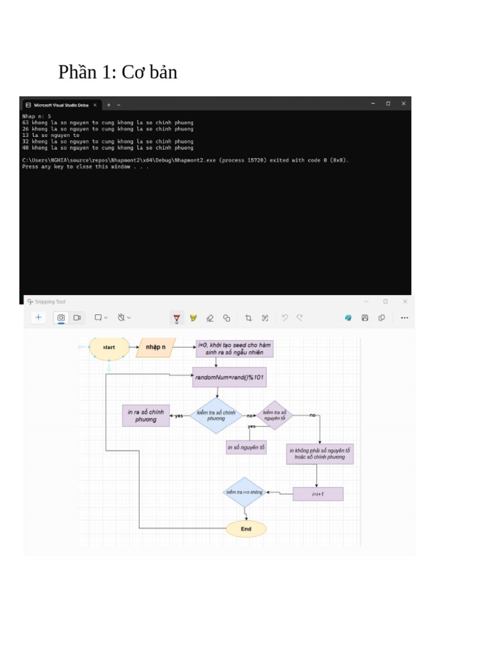Select the Microsoft Visual Studio Debug tab
Viewport: 494px width, 658px height.
[59, 104]
